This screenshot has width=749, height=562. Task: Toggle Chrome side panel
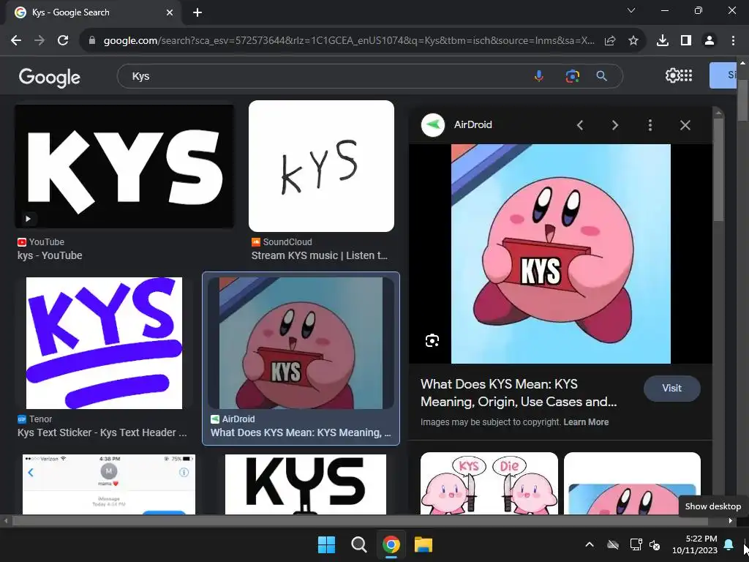686,41
